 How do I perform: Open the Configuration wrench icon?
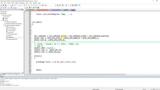[x=79, y=5]
